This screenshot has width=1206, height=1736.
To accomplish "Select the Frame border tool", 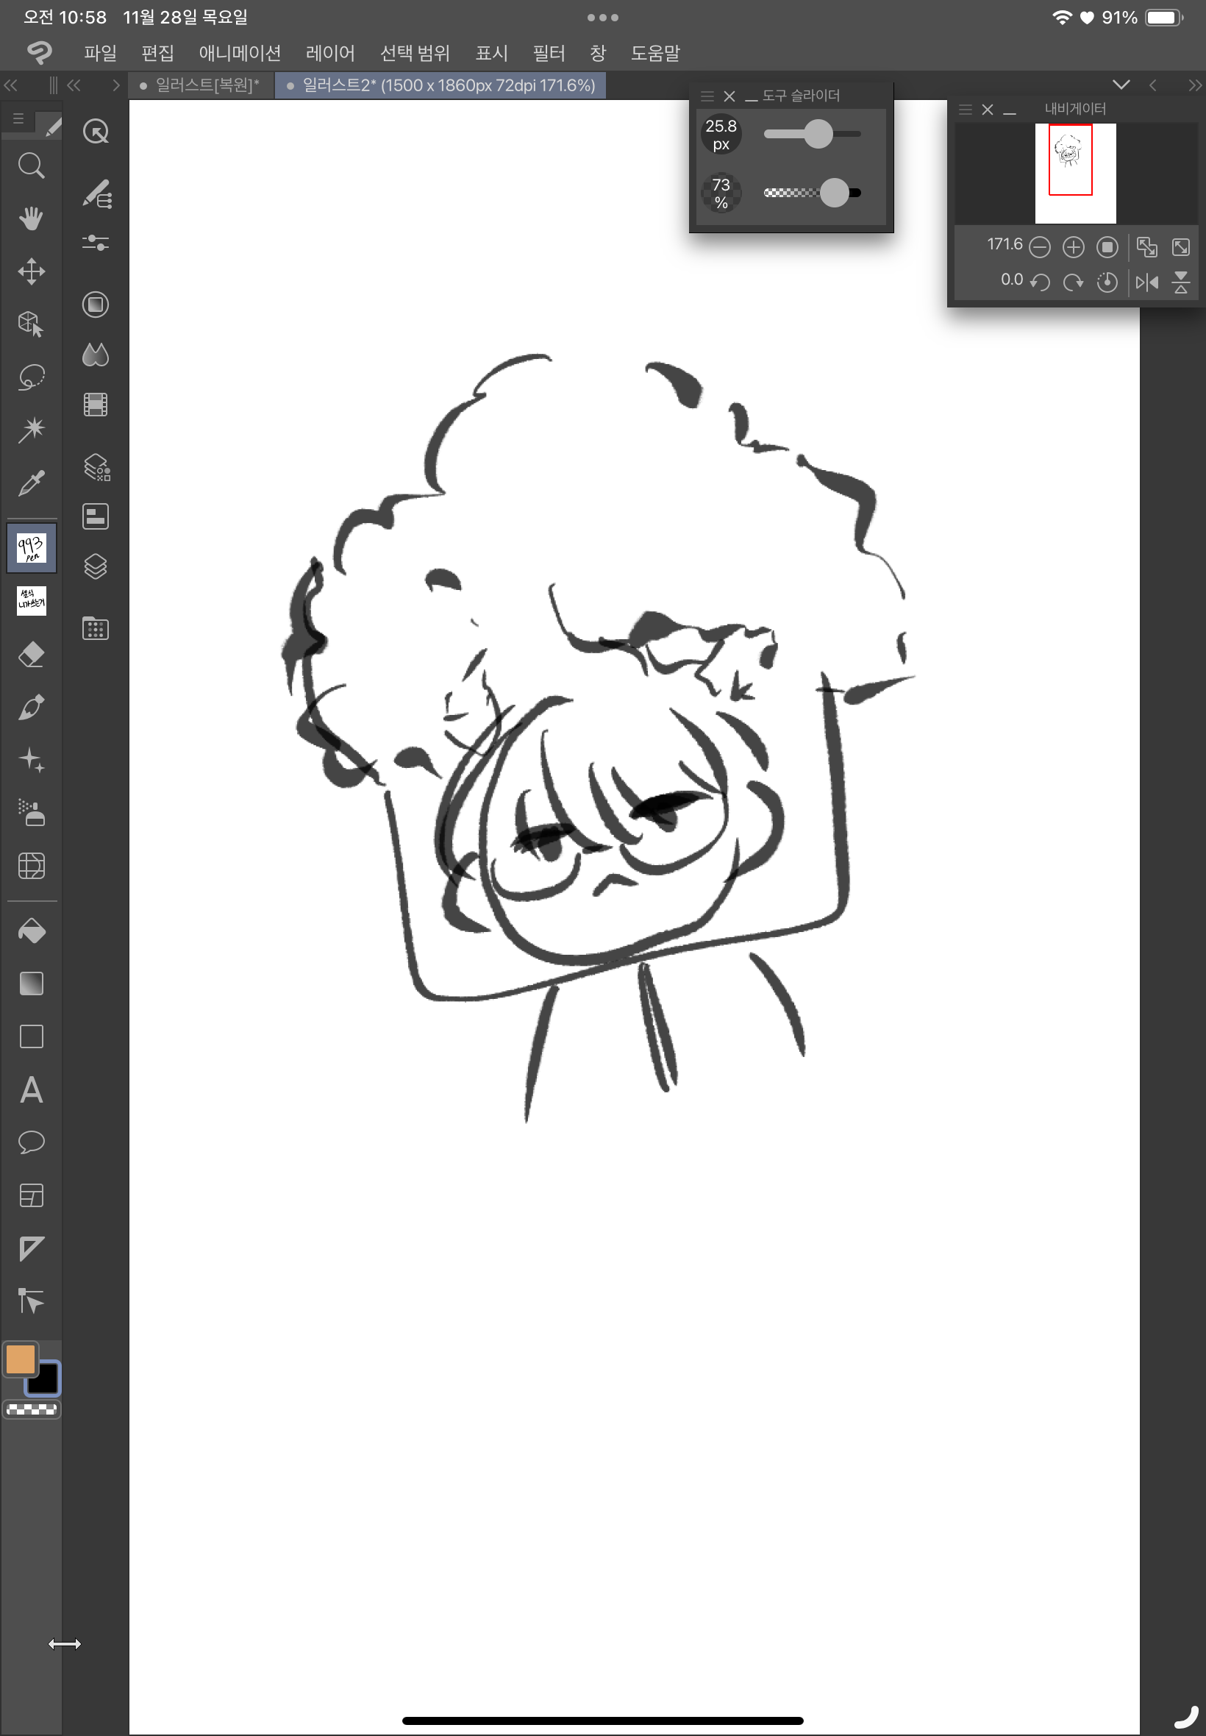I will point(31,1195).
